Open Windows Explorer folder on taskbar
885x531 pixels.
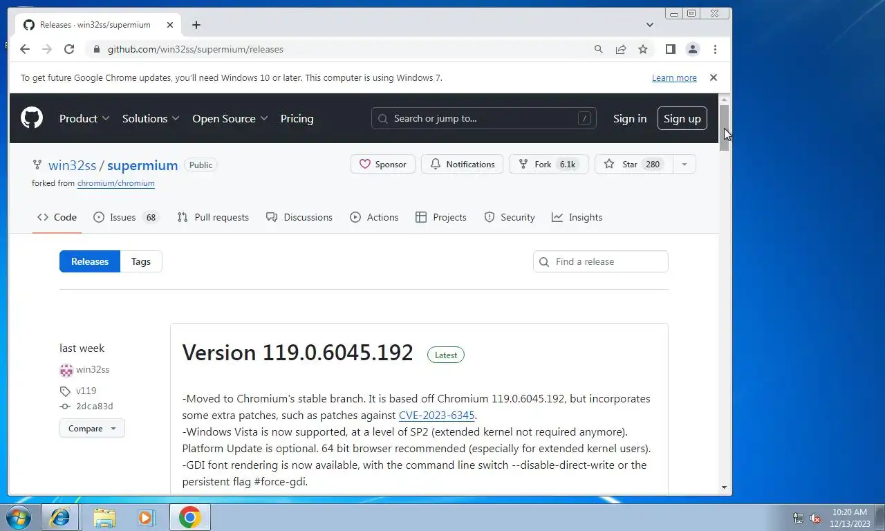click(104, 517)
